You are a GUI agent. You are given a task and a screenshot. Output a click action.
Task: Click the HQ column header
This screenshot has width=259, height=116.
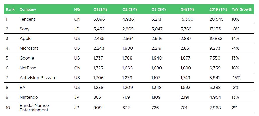(77, 9)
